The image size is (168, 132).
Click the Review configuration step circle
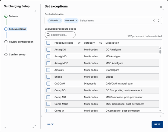pyautogui.click(x=6, y=42)
